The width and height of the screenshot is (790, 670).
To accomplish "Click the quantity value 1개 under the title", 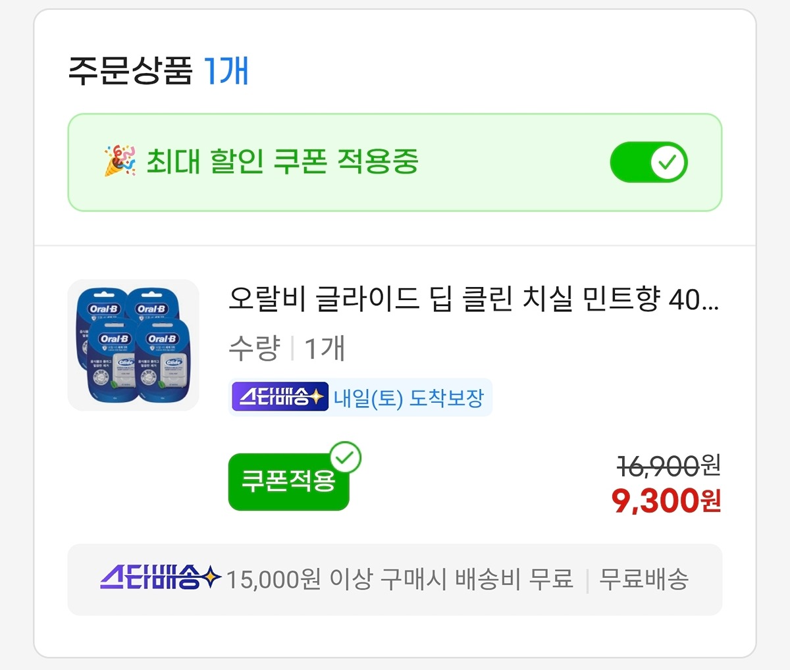I will point(325,348).
